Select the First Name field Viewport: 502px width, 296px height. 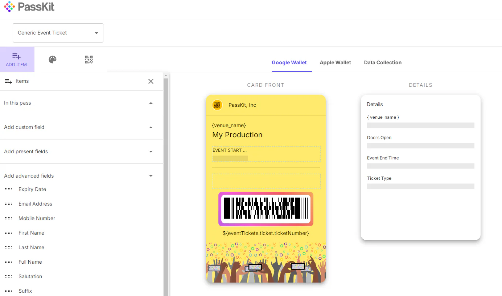click(31, 233)
